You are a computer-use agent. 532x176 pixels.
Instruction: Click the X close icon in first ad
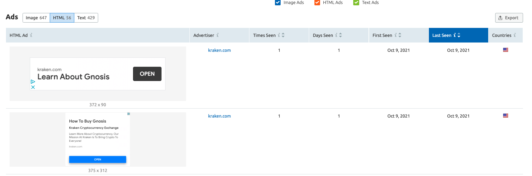(33, 87)
